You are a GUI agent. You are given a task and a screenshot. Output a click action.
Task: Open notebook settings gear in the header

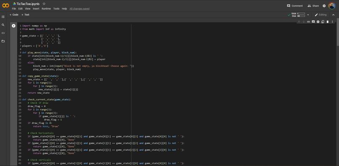pyautogui.click(x=324, y=6)
